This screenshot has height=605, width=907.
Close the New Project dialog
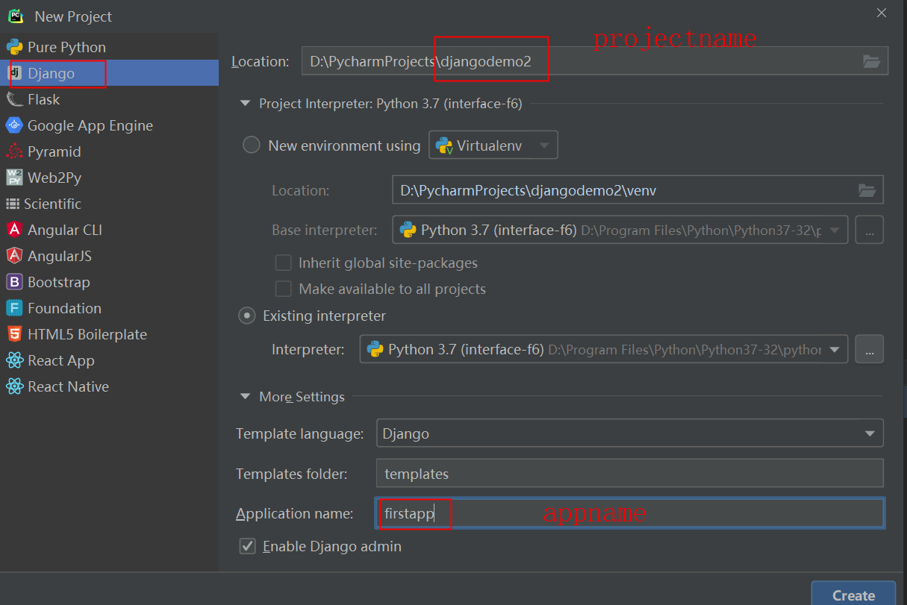tap(882, 13)
